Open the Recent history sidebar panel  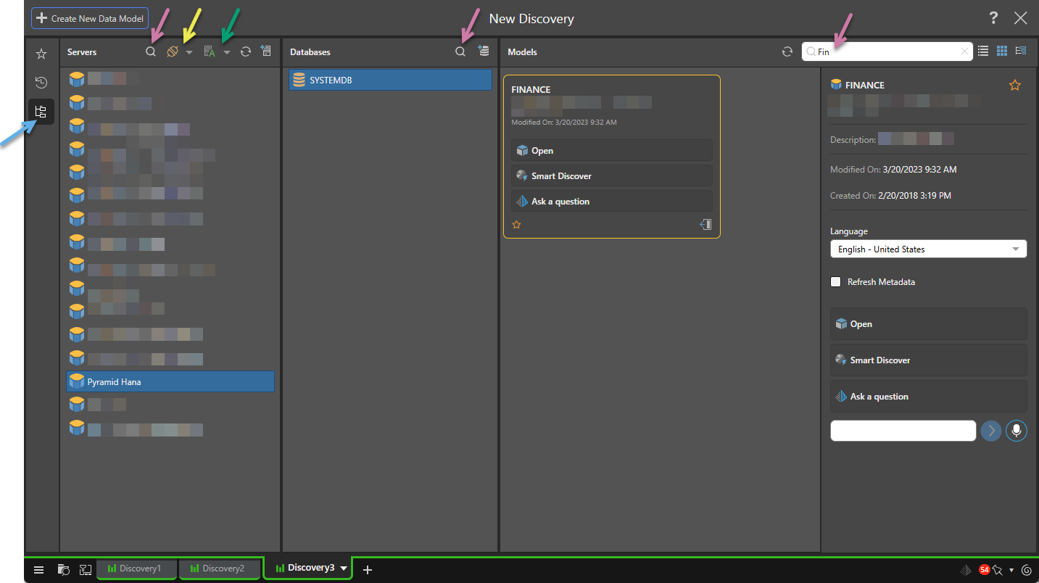pyautogui.click(x=41, y=82)
